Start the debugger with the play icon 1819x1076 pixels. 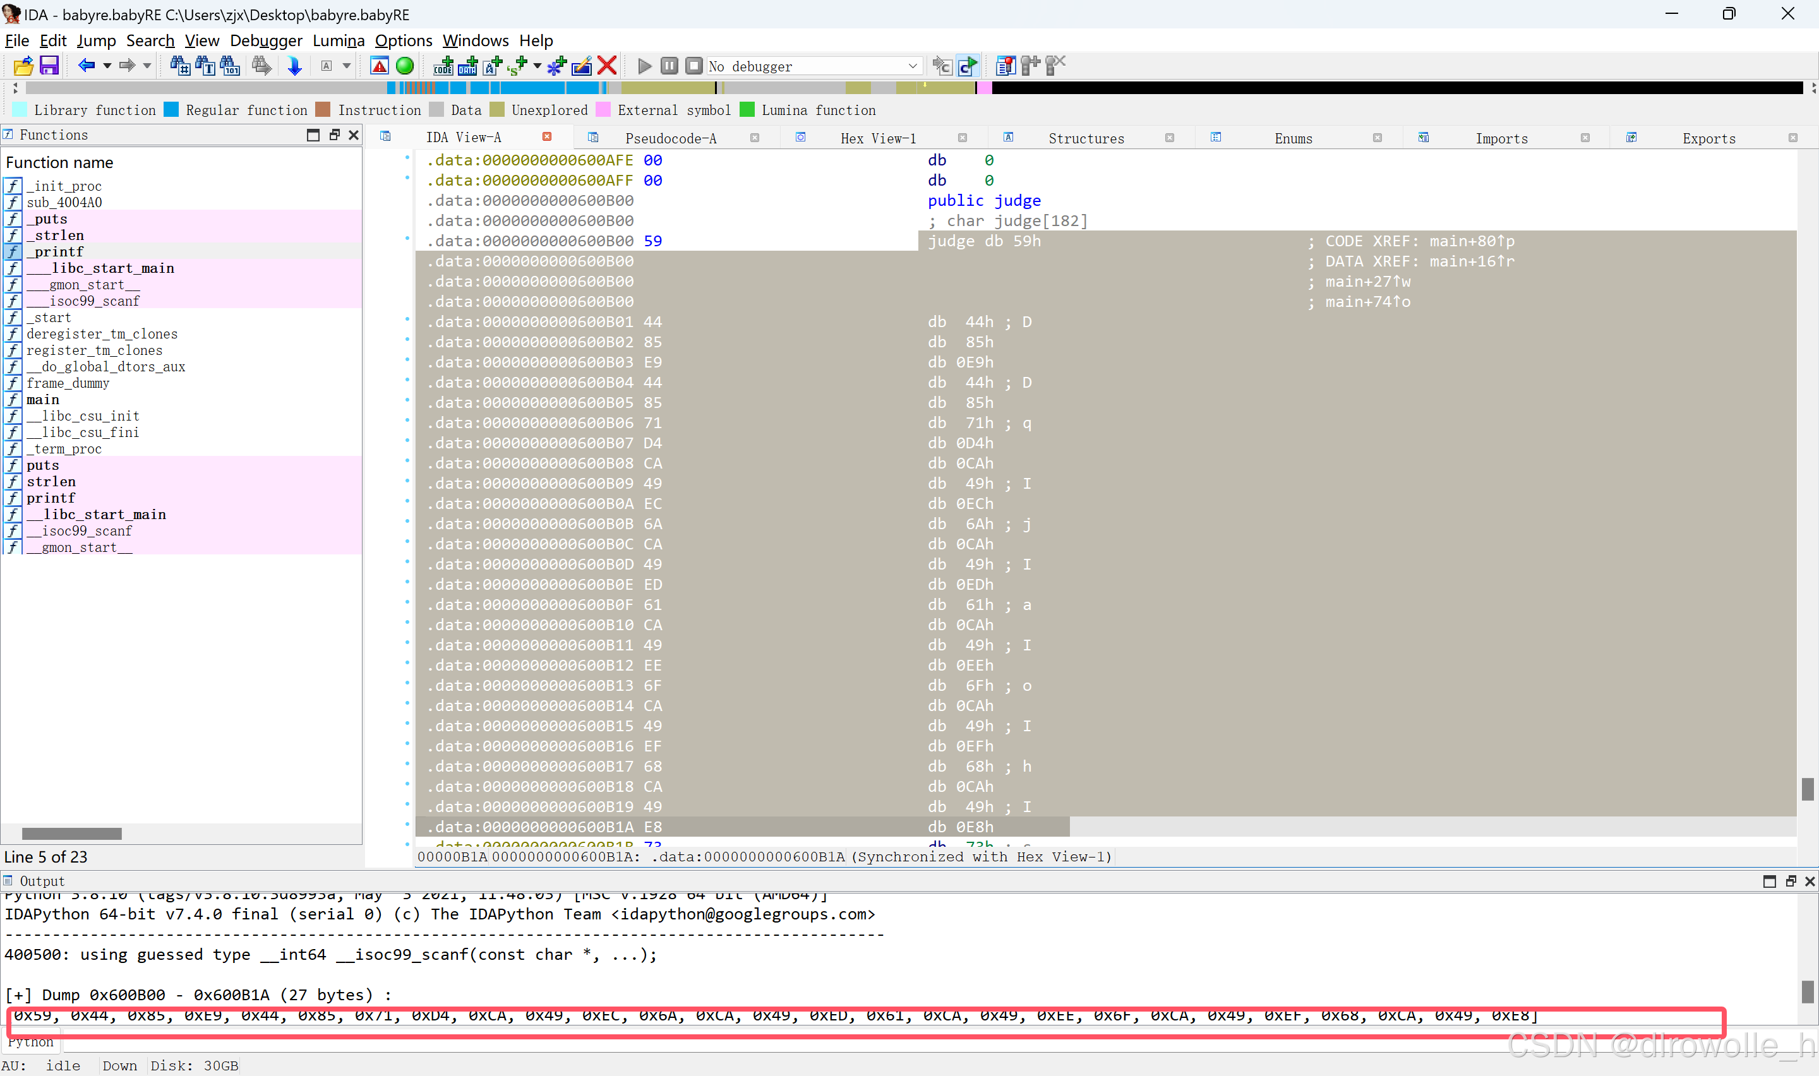644,66
